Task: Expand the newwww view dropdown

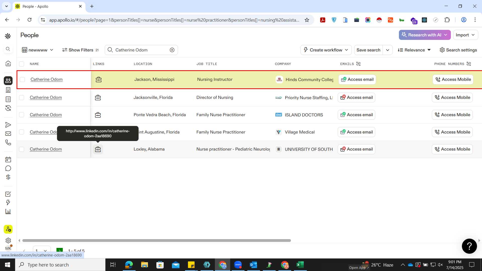Action: pyautogui.click(x=38, y=50)
